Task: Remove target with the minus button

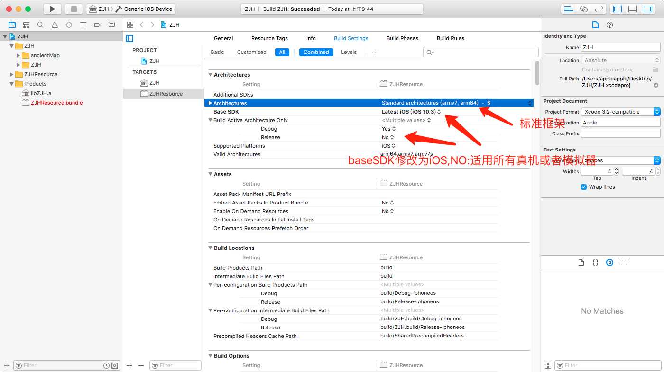Action: click(x=141, y=365)
